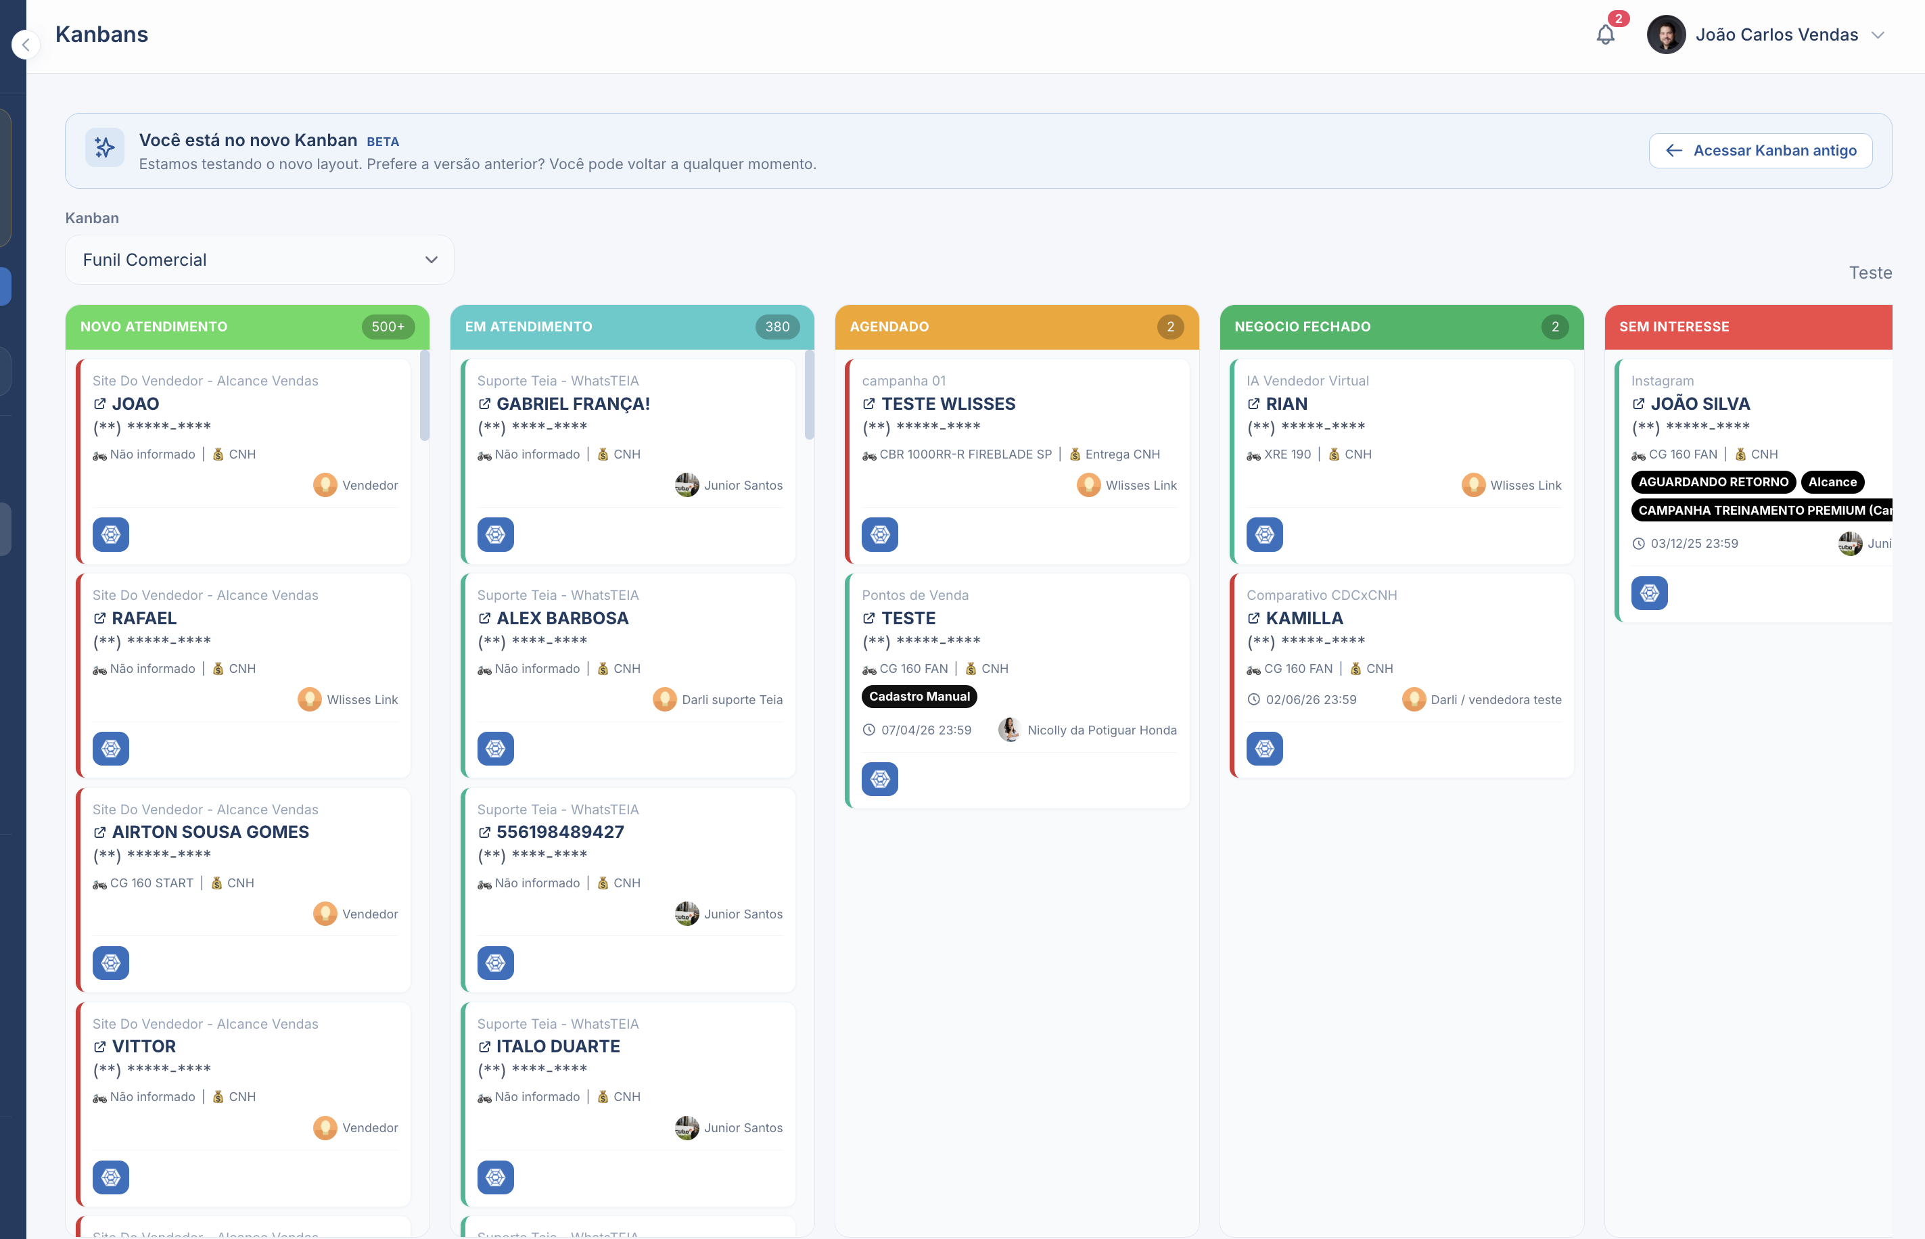Click João Carlos Vendas profile avatar
The height and width of the screenshot is (1239, 1925).
pyautogui.click(x=1666, y=34)
